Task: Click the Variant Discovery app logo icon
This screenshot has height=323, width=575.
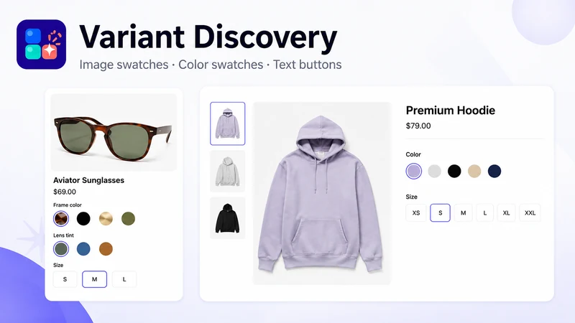Action: (x=42, y=45)
